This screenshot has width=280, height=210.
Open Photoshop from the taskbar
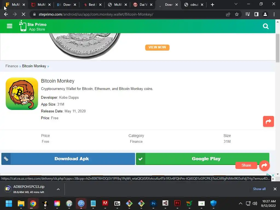pos(153,203)
